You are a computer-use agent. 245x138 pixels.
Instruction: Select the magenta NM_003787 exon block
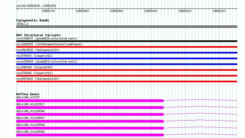click(90, 101)
